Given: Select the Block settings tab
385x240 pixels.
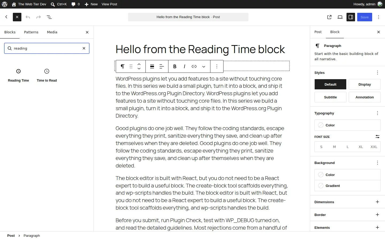Looking at the screenshot, I should (x=335, y=32).
